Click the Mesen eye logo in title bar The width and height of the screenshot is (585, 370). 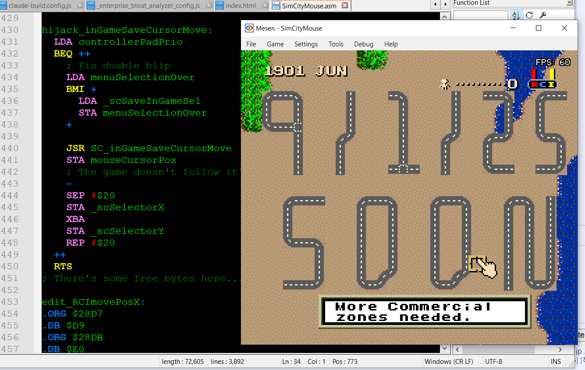click(x=249, y=28)
